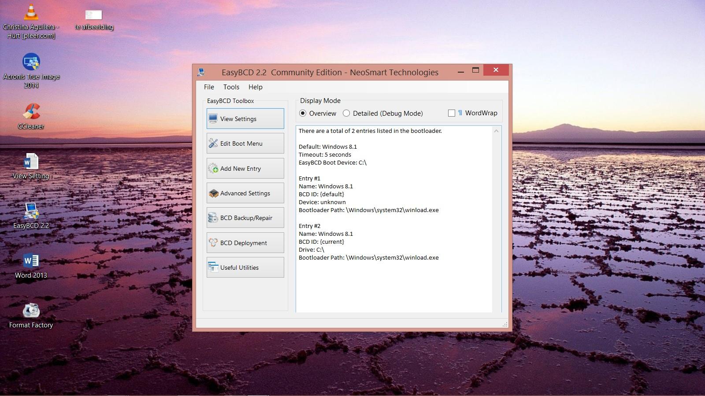Close the EasyBCD window
The height and width of the screenshot is (396, 705).
pos(496,70)
